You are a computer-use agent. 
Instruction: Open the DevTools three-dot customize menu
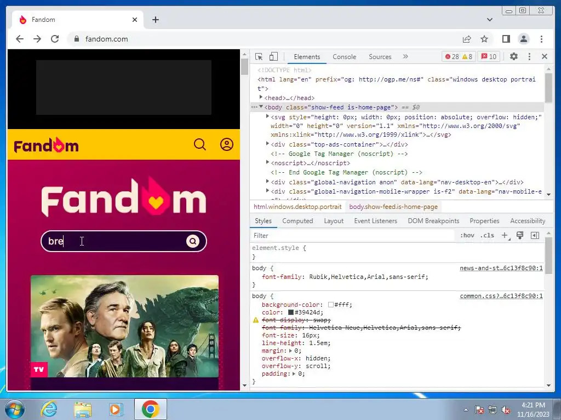[530, 56]
